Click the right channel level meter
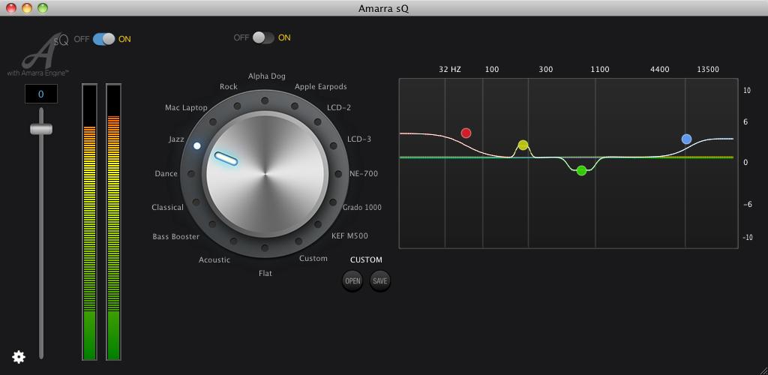Image resolution: width=768 pixels, height=375 pixels. pos(114,222)
